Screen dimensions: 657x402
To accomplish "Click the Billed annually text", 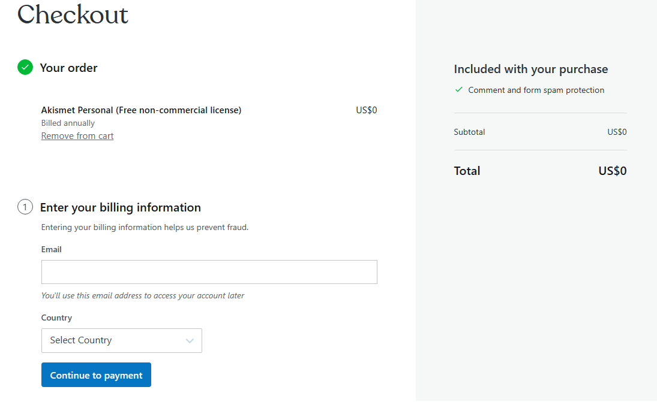I will pos(68,123).
